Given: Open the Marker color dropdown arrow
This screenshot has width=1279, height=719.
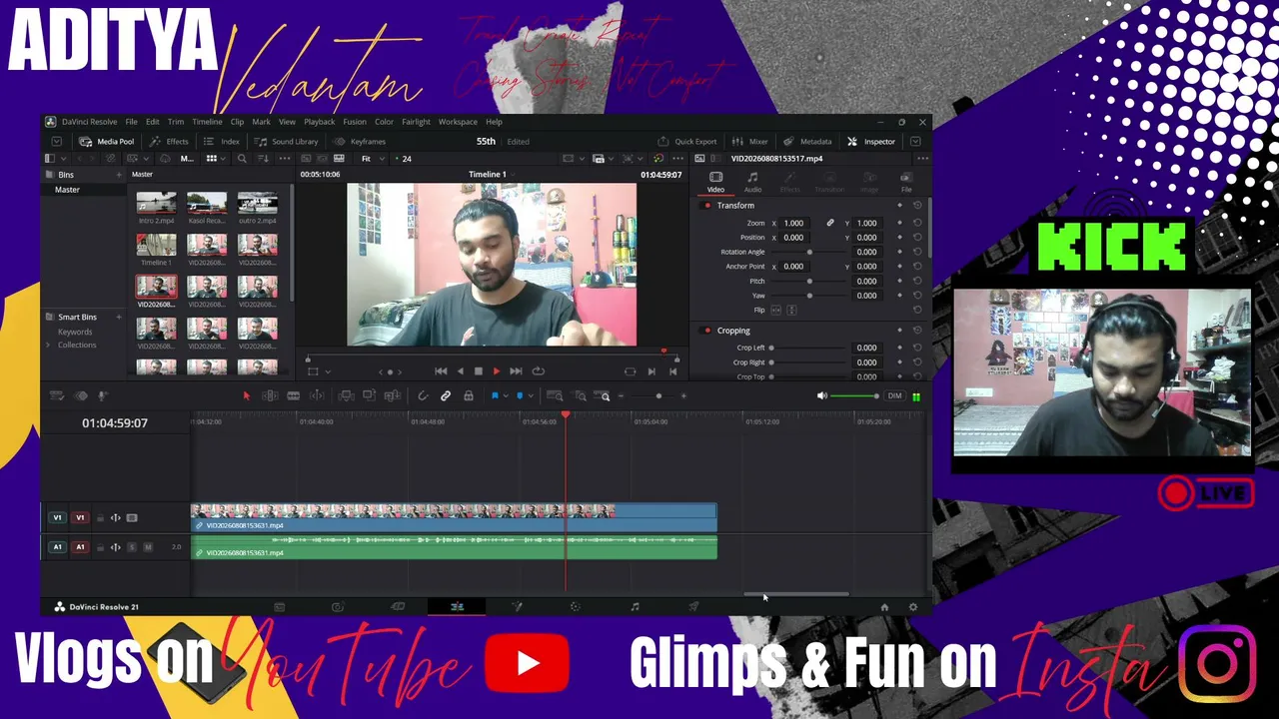Looking at the screenshot, I should coord(531,396).
